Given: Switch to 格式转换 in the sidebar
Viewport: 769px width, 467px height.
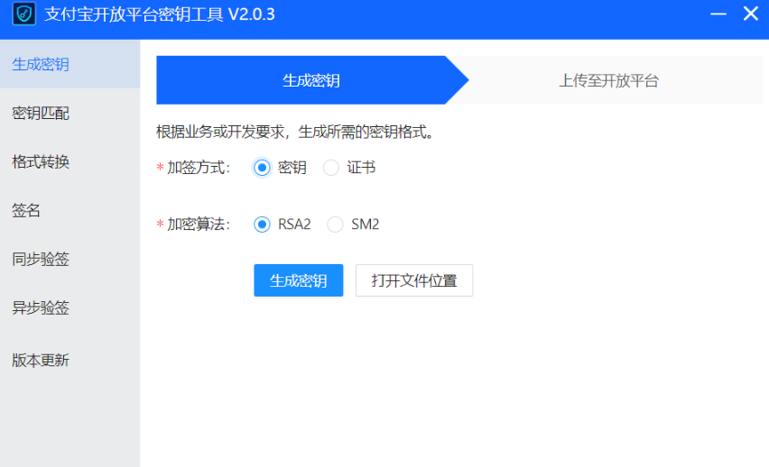Looking at the screenshot, I should point(70,161).
